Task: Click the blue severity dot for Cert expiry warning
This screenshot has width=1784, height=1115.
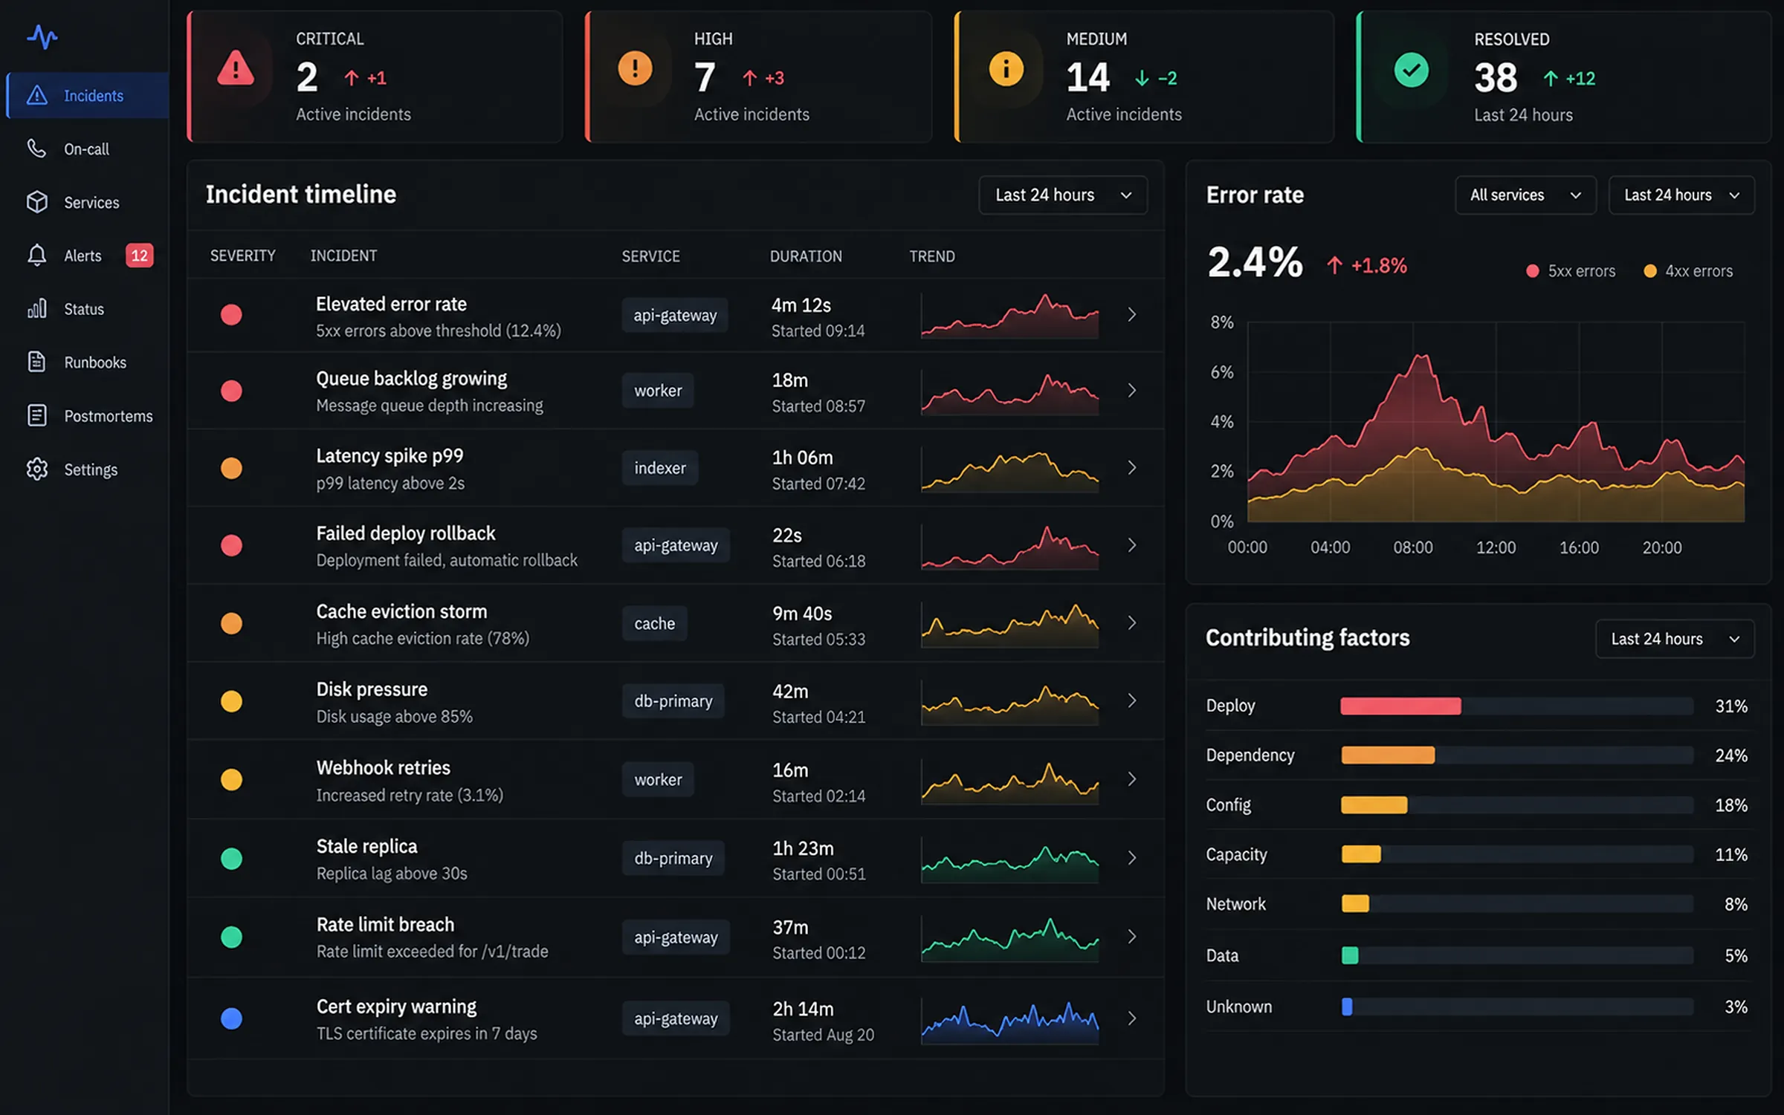Action: pyautogui.click(x=231, y=1018)
